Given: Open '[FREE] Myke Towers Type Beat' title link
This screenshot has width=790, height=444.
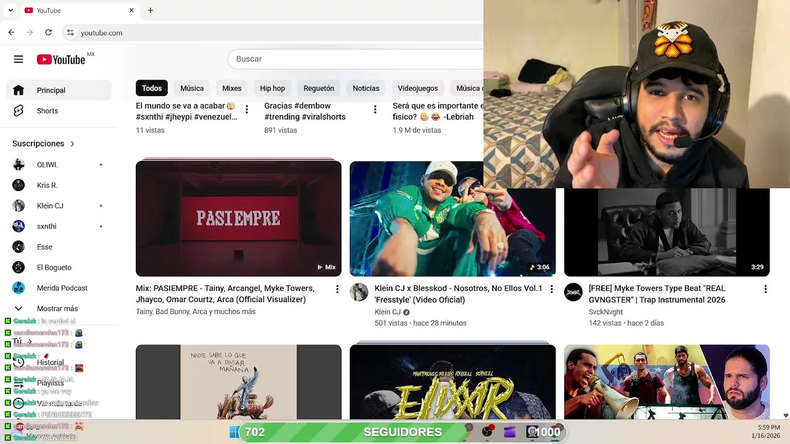Looking at the screenshot, I should 657,294.
